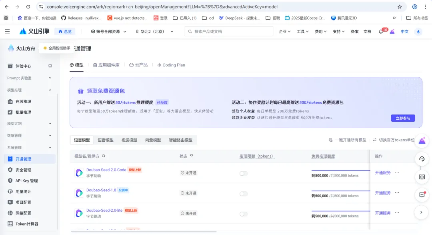The image size is (432, 235).
Task: Click 开通服务 for Doubao-Seed-1.8
Action: coord(383,193)
